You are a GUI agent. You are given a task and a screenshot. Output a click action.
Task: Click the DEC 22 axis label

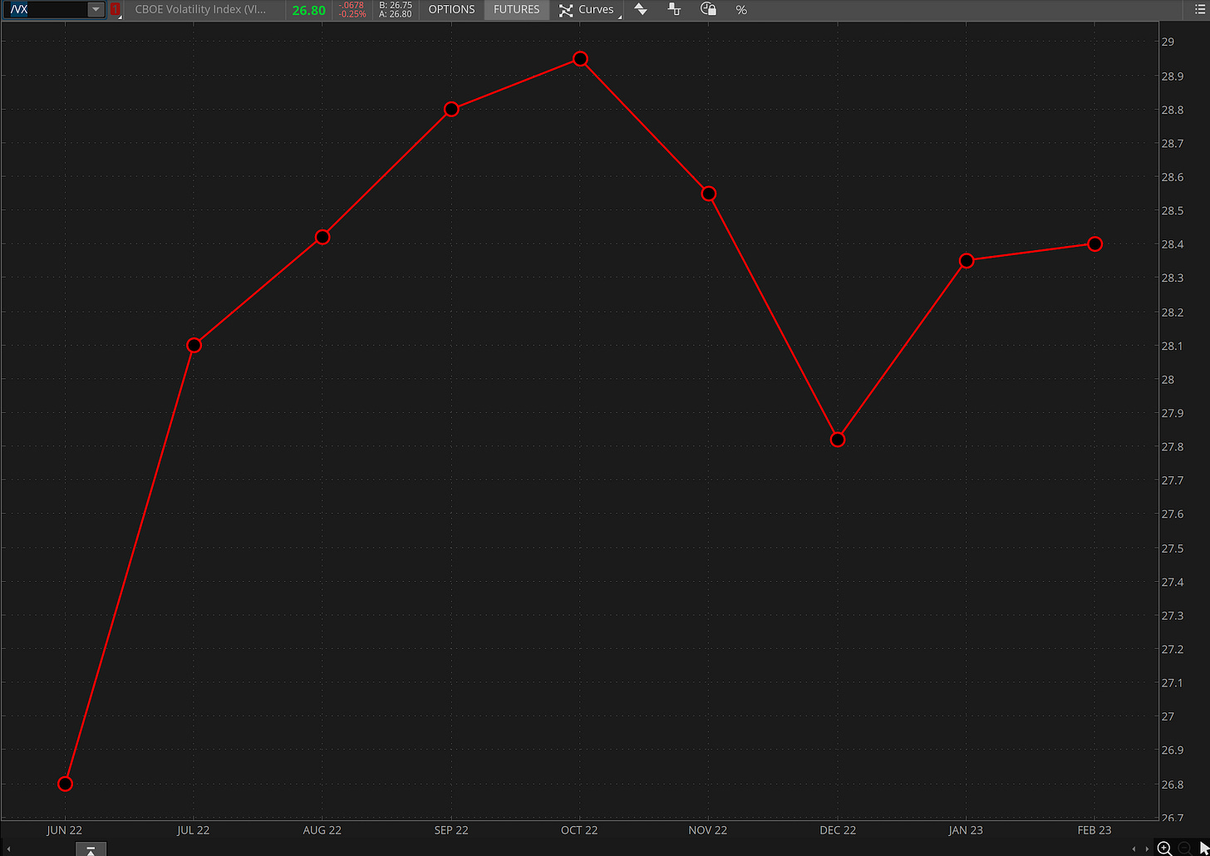[x=837, y=830]
